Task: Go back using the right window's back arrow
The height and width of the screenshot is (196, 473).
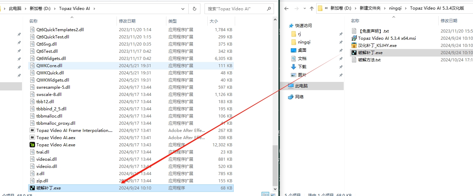Action: (x=286, y=9)
